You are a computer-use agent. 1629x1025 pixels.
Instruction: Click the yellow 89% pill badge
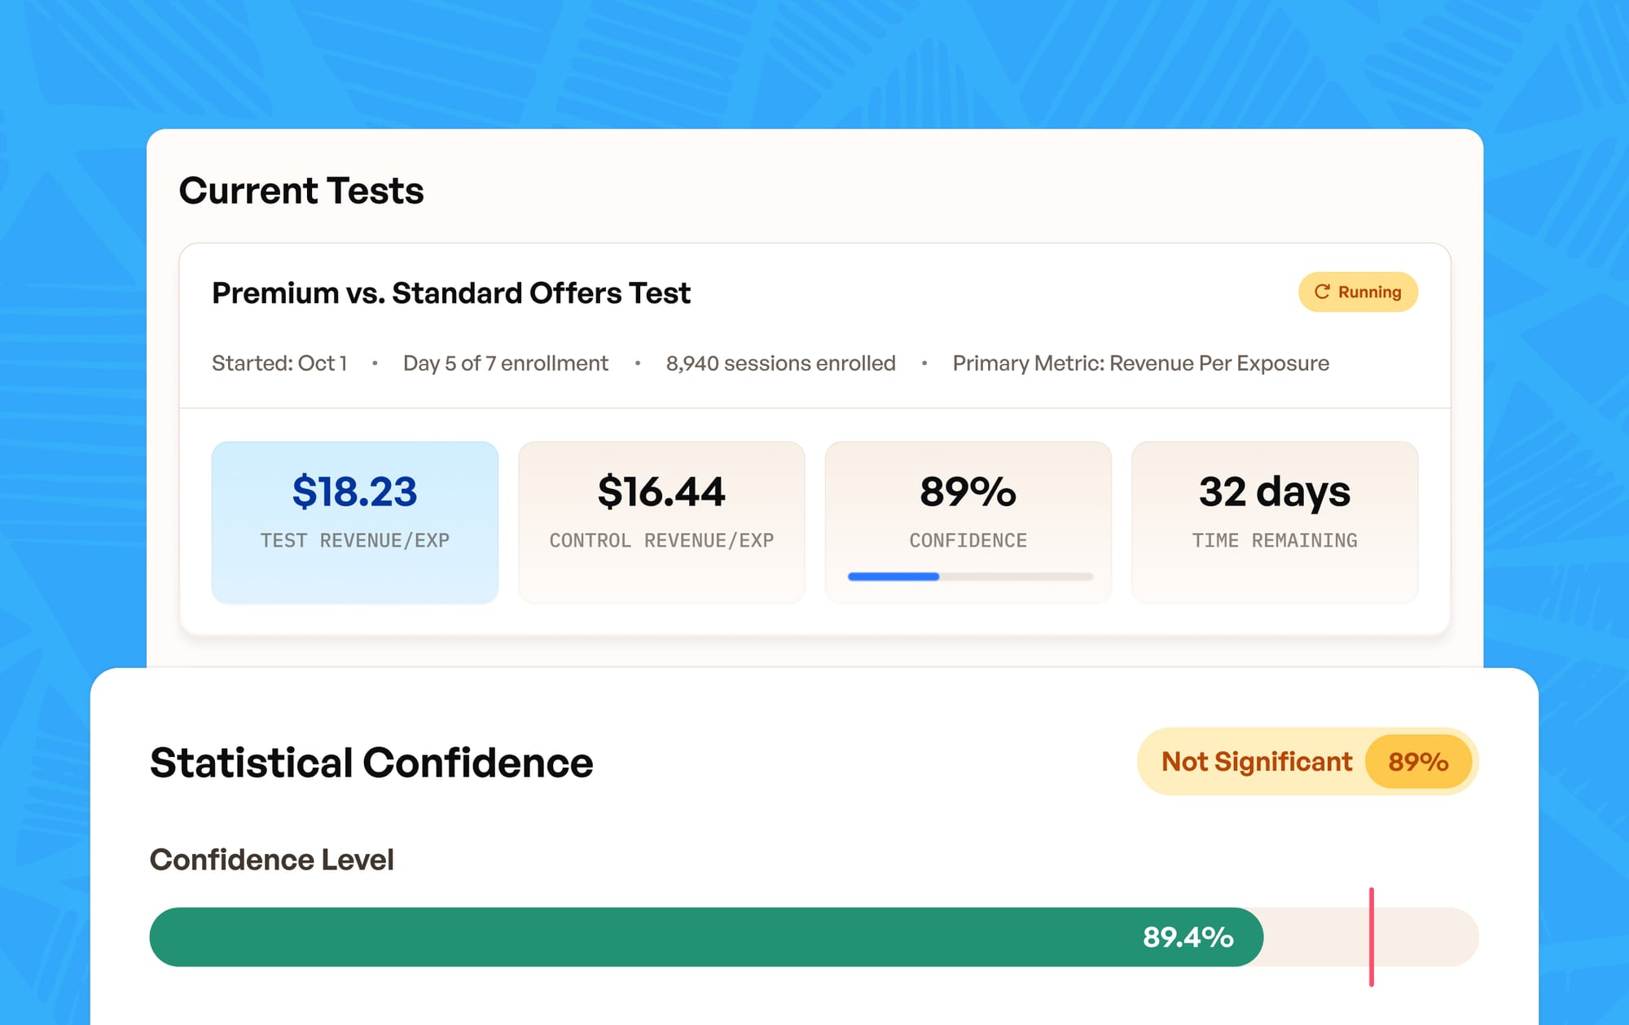click(1418, 762)
